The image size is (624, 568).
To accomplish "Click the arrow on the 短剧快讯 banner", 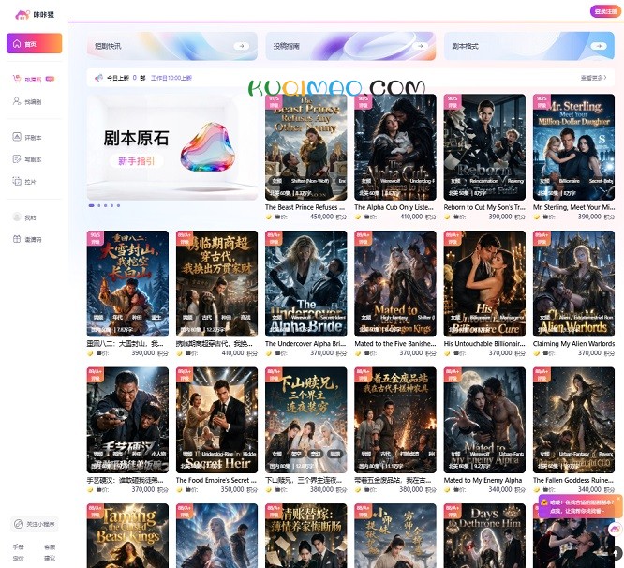I will (241, 46).
